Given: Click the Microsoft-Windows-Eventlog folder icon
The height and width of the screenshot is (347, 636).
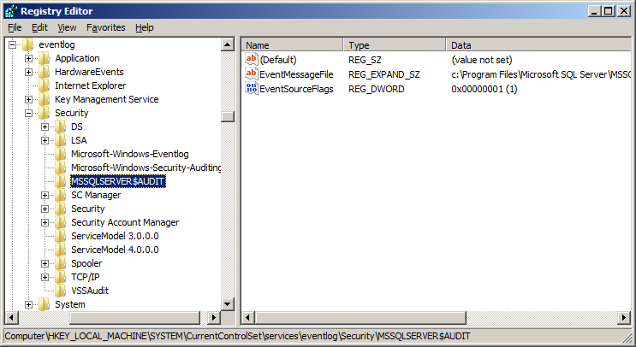Looking at the screenshot, I should coord(61,154).
